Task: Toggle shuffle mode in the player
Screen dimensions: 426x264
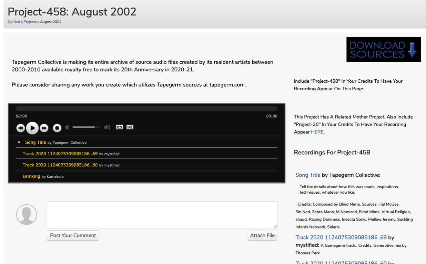Action: (130, 127)
